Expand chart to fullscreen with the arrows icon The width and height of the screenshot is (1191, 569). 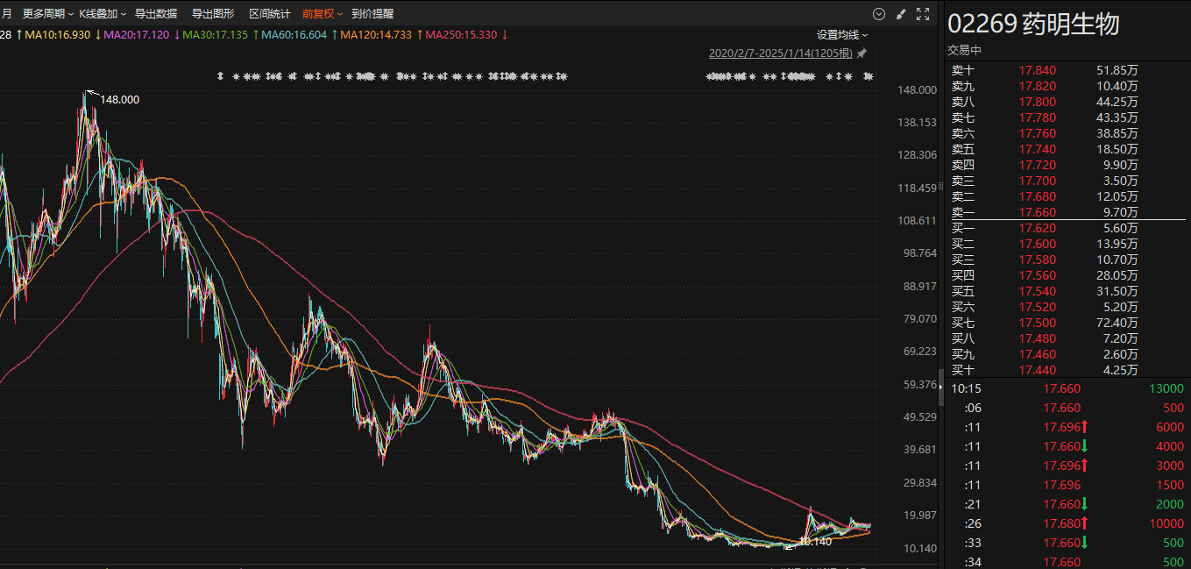point(922,14)
